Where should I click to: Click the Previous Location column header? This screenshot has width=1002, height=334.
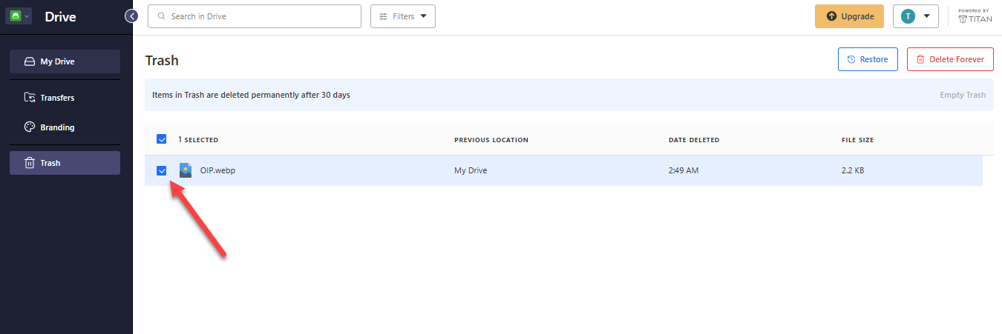(x=491, y=140)
